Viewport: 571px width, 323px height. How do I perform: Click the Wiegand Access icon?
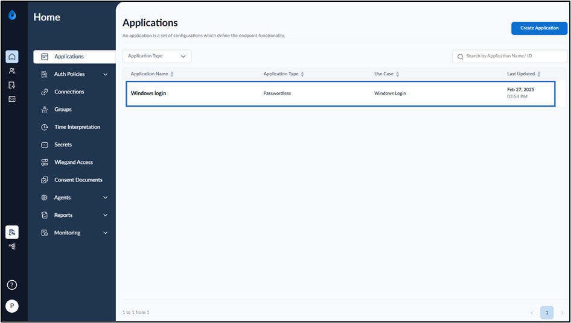(x=45, y=162)
